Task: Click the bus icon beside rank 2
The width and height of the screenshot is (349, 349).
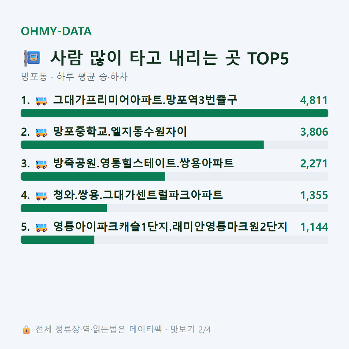Action: point(41,133)
